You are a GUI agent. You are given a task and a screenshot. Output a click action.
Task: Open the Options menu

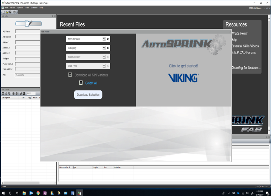pos(20,8)
